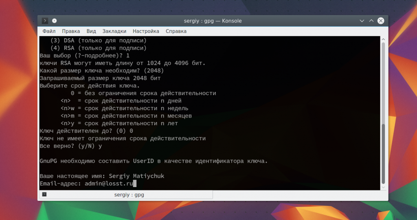Click the terminal scrollbar handle
Image resolution: width=417 pixels, height=220 pixels.
click(382, 154)
